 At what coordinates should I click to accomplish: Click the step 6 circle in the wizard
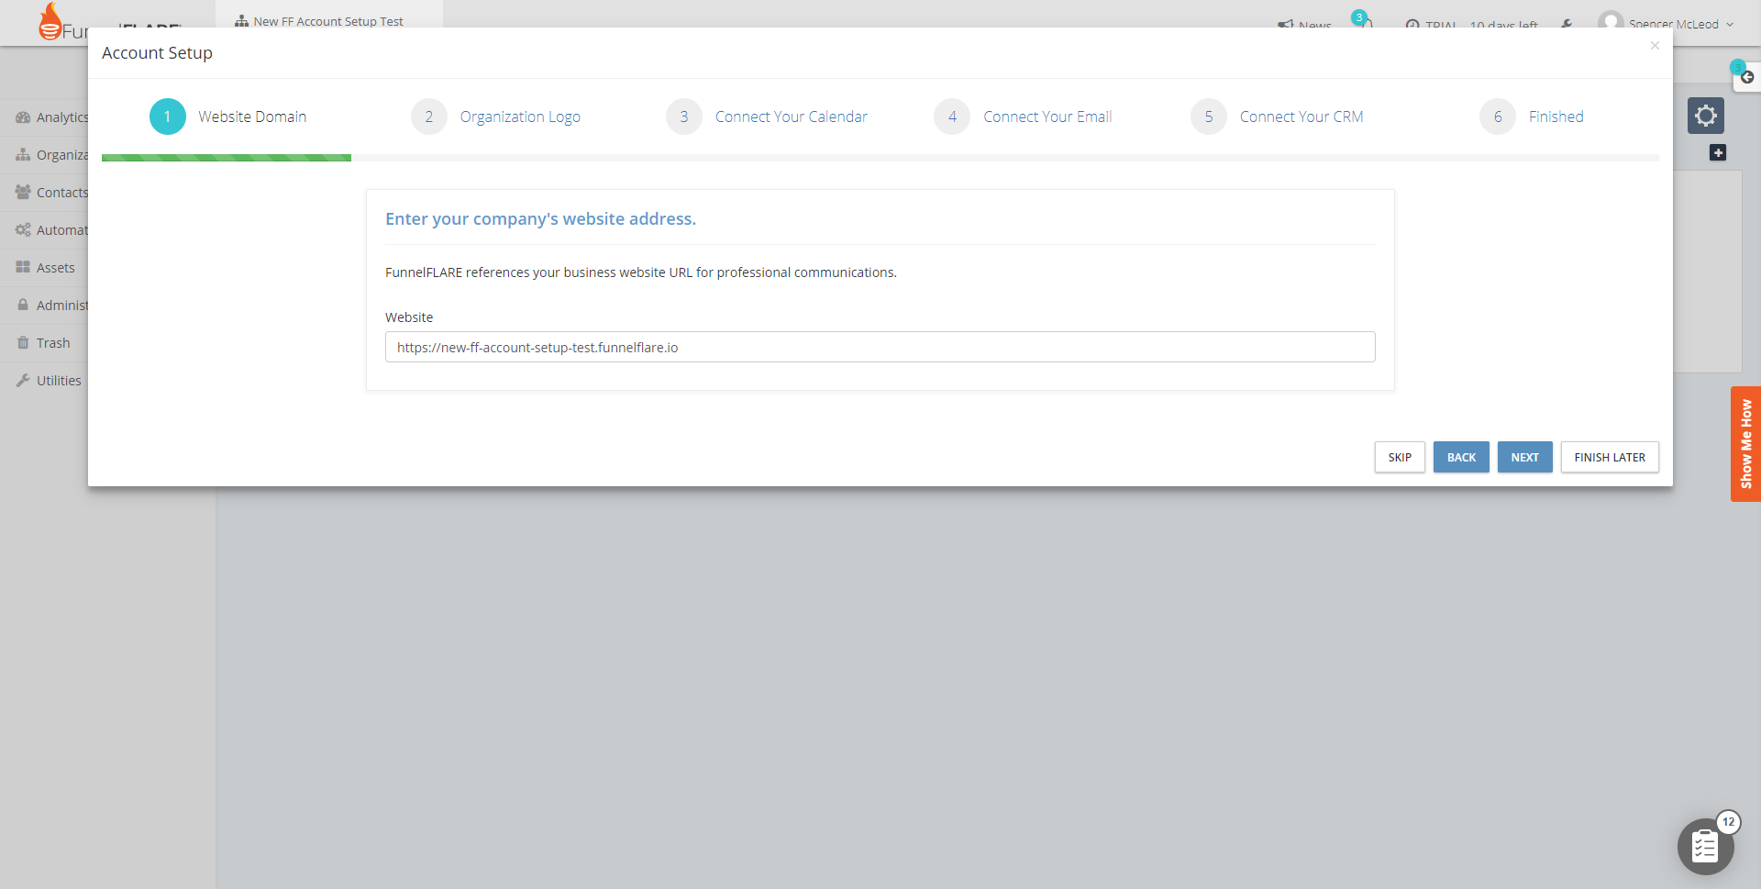(x=1498, y=117)
